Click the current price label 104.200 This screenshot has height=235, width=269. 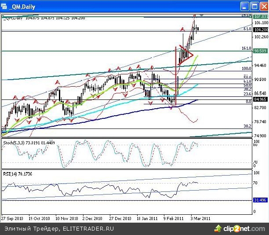point(261,30)
